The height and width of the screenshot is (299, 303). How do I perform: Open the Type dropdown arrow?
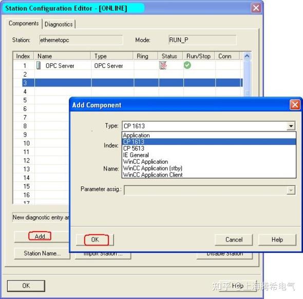(291, 126)
